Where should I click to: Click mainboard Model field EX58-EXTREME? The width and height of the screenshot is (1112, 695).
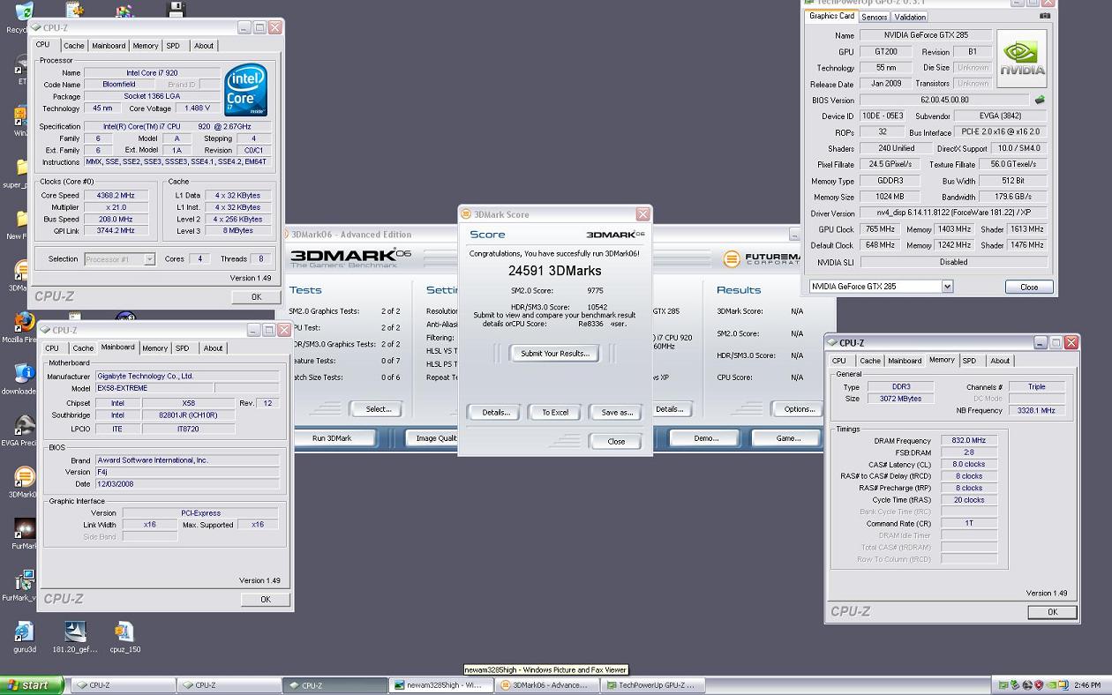pyautogui.click(x=153, y=388)
